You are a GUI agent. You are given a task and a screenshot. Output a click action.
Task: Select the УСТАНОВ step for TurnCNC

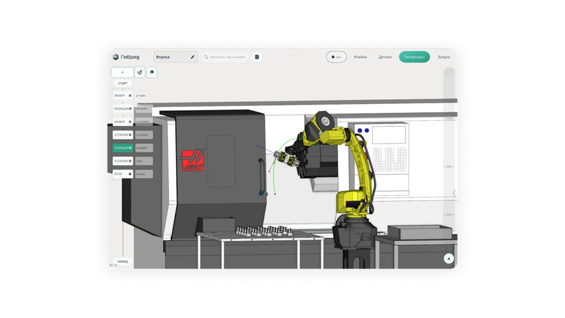122,135
